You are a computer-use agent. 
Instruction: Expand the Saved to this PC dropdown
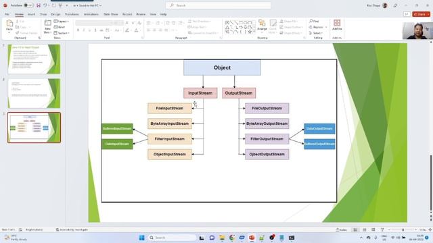pos(100,5)
